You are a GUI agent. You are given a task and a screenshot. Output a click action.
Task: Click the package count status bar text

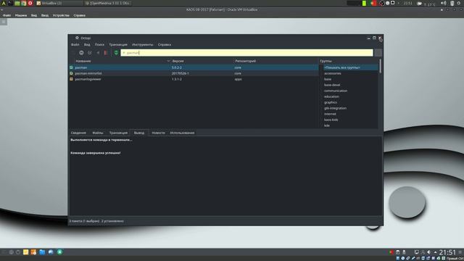tap(96, 221)
